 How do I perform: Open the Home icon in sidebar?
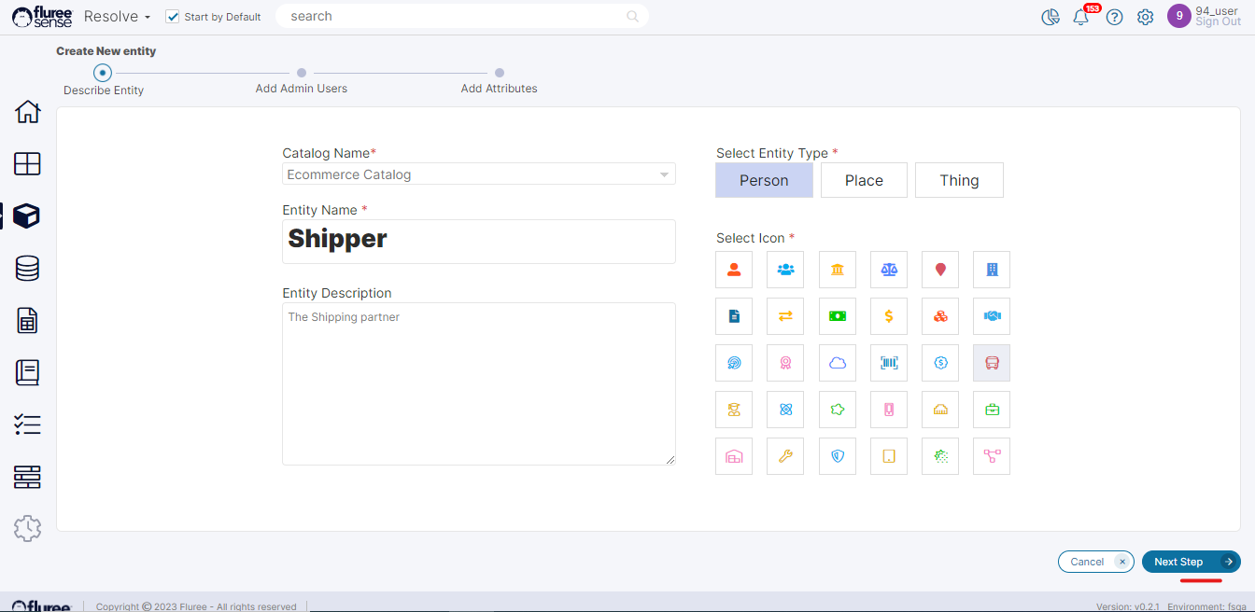coord(27,112)
